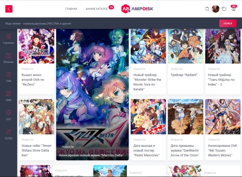The image size is (242, 177).
Task: Go to ГЛАВНАЯ menu item
Action: pos(71,9)
